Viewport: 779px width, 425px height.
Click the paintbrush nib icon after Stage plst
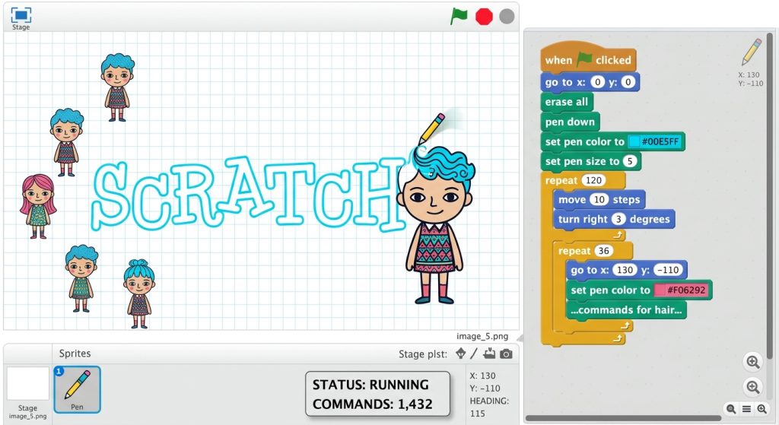[460, 354]
